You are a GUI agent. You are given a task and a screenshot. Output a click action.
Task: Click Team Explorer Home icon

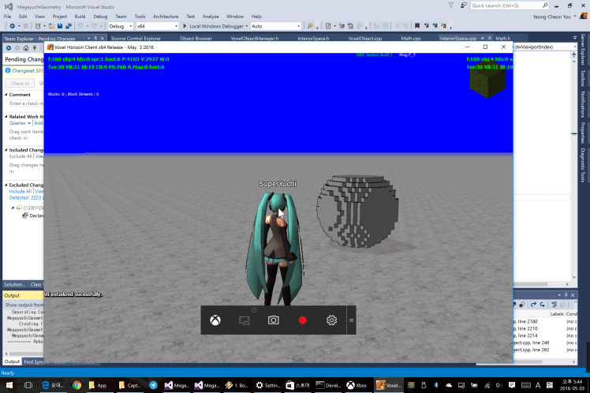[25, 48]
